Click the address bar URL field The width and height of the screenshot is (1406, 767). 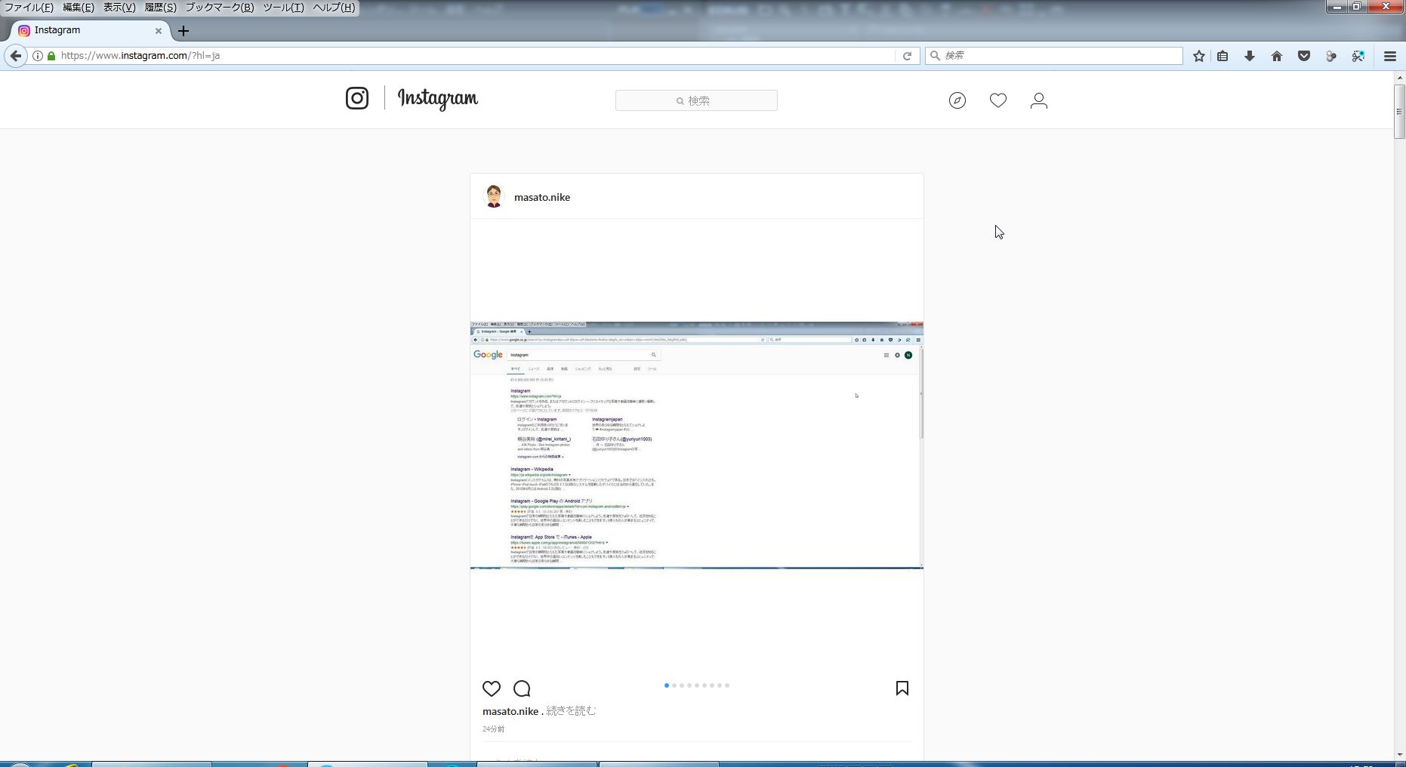coord(476,56)
